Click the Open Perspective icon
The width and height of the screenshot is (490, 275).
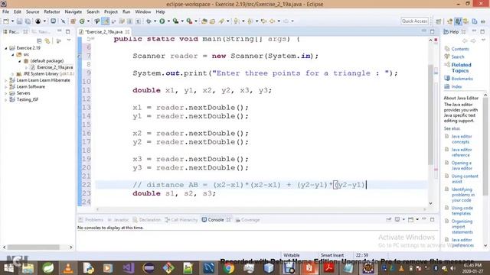point(439,21)
